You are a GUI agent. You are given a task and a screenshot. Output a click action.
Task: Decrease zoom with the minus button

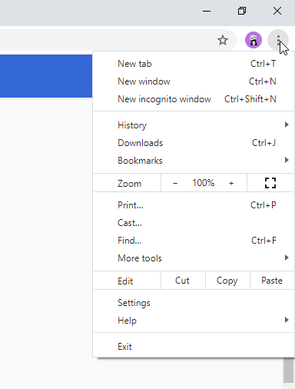tap(175, 183)
